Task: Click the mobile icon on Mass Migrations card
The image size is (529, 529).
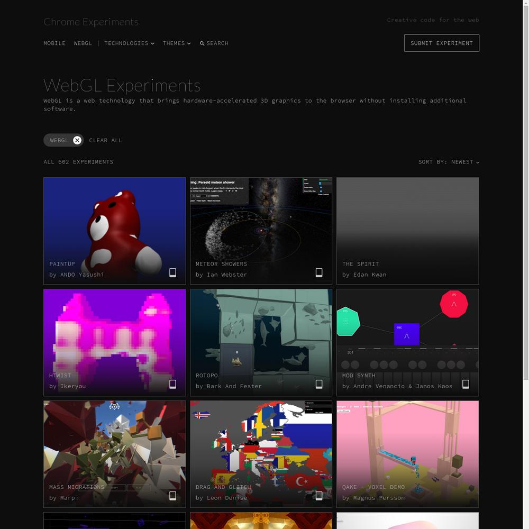Action: [172, 496]
